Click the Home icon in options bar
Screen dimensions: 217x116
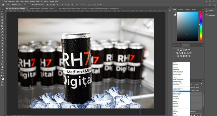click(3, 5)
